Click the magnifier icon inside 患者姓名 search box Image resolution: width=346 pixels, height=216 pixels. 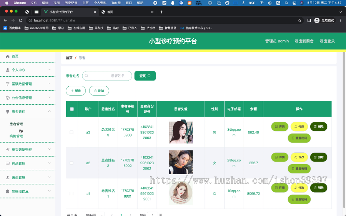[x=86, y=76]
